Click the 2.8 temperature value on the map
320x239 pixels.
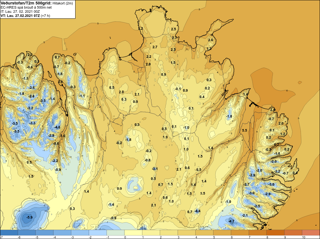click(x=148, y=64)
